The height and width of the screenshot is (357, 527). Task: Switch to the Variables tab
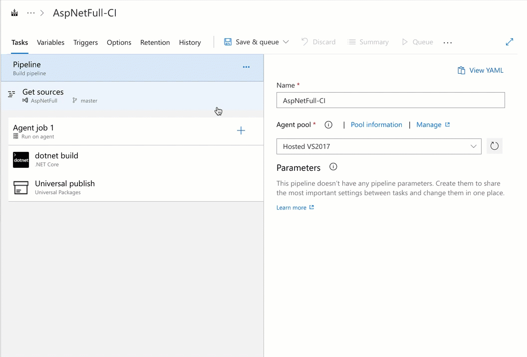point(50,42)
